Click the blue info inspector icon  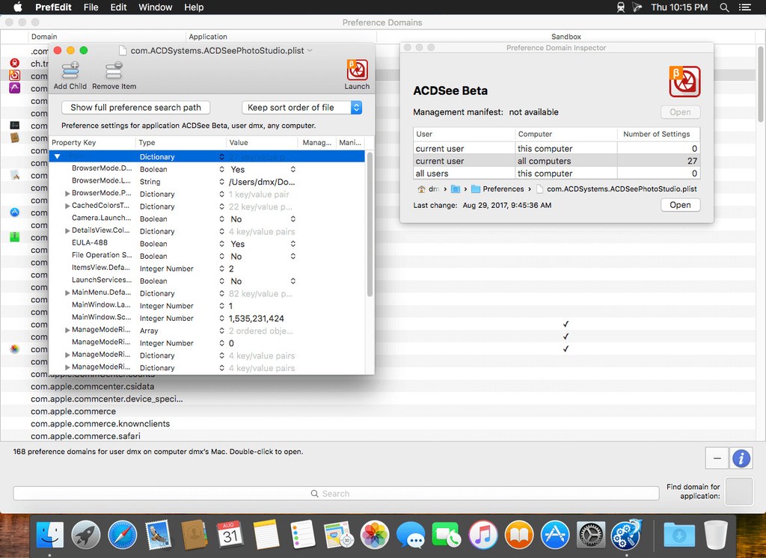tap(741, 458)
